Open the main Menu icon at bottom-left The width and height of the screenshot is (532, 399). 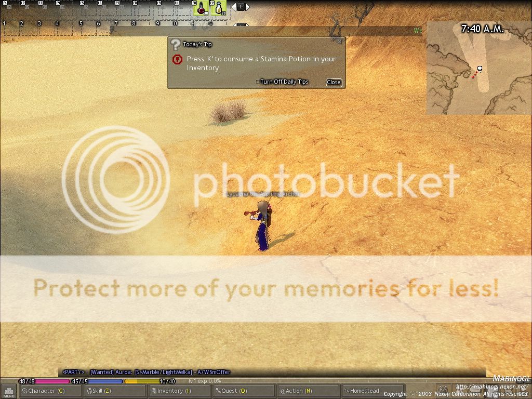click(x=9, y=391)
